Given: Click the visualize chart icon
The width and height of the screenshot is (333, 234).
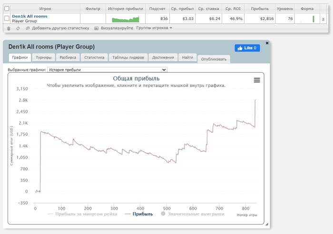Looking at the screenshot, I should (96, 28).
